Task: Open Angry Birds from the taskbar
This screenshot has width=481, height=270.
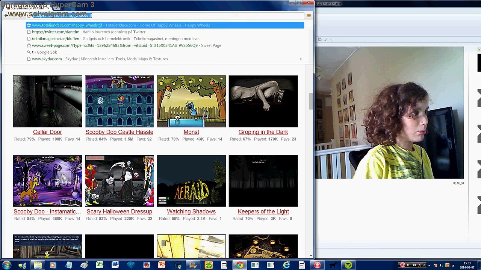Action: [x=147, y=265]
